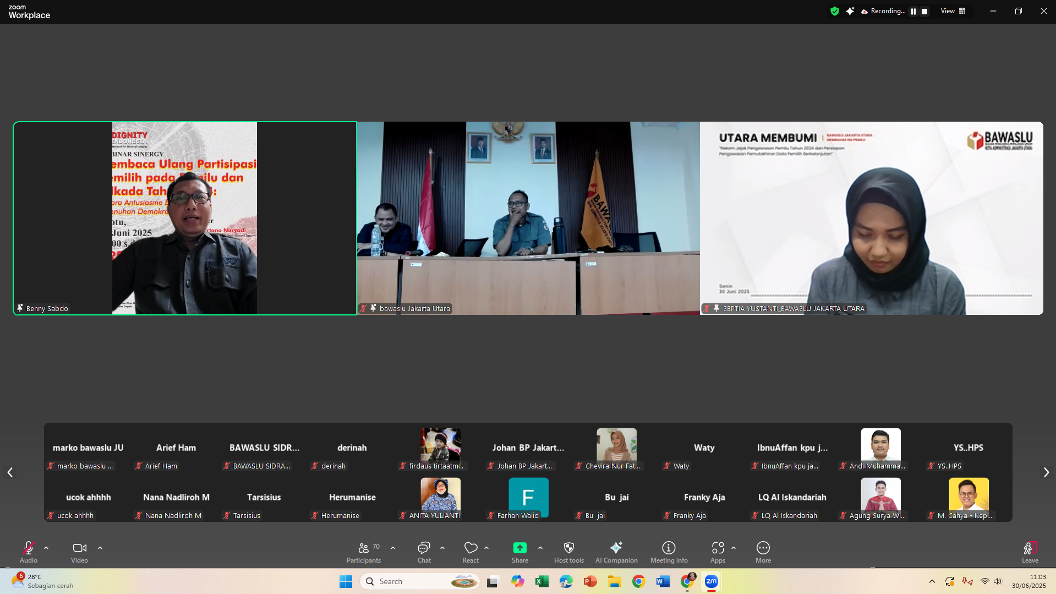Expand audio options arrow next to Audio

pos(46,548)
